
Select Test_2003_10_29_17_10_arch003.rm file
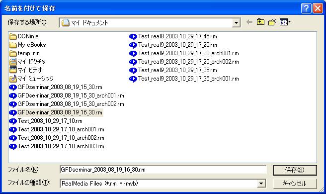pyautogui.click(x=57, y=146)
